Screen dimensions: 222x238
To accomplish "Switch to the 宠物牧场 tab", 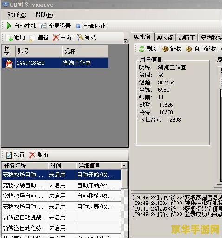I will click(x=210, y=38).
